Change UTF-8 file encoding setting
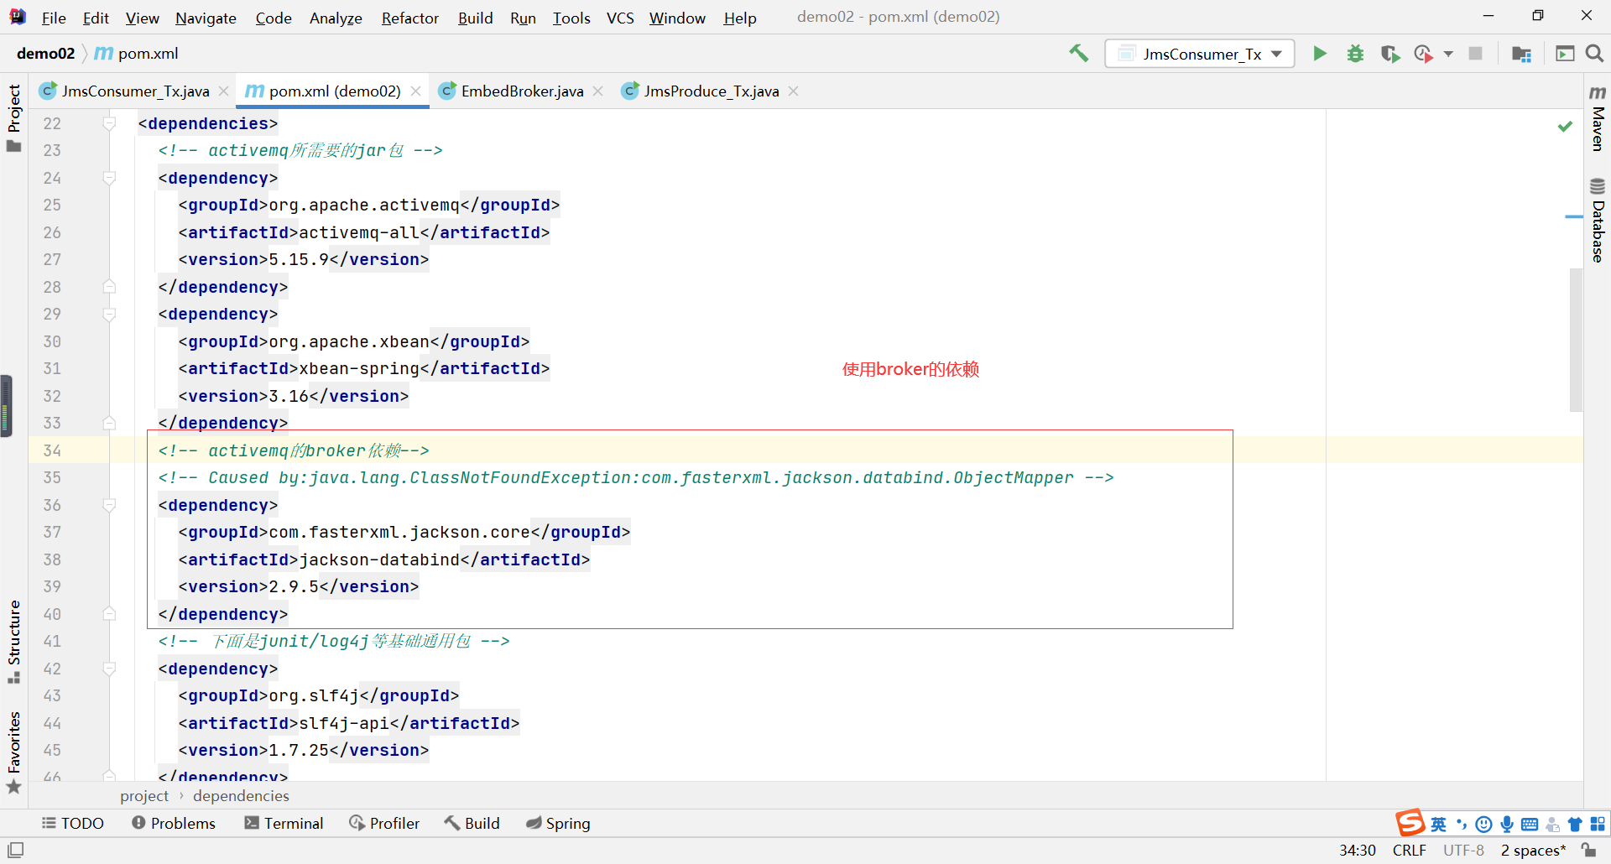Screen dimensions: 1611x864 click(x=1463, y=850)
